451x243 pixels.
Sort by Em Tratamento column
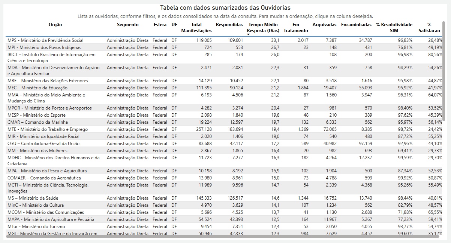(296, 28)
